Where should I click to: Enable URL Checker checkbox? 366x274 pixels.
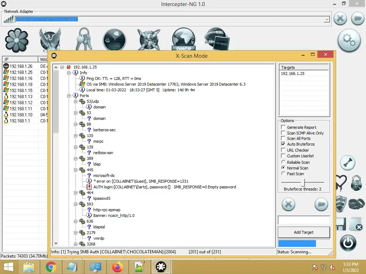(283, 150)
